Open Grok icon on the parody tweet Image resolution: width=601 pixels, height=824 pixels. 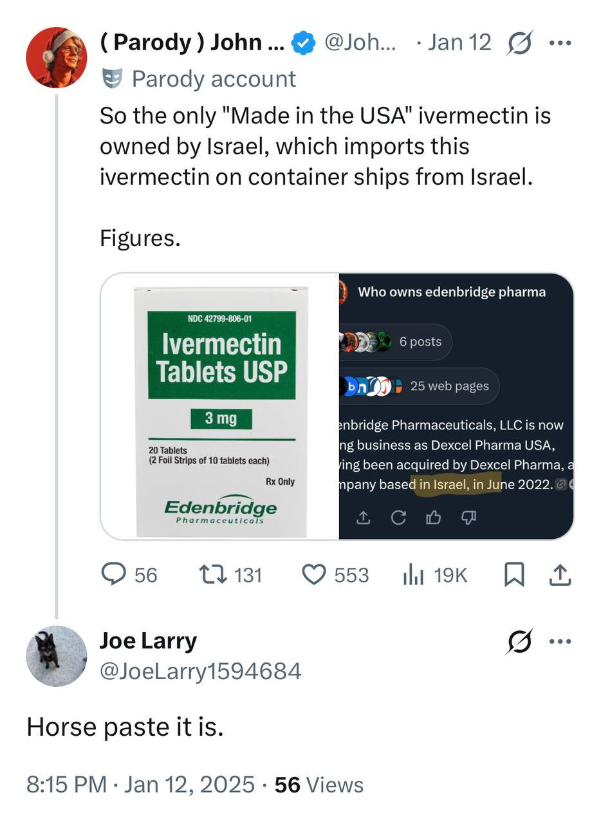[519, 43]
